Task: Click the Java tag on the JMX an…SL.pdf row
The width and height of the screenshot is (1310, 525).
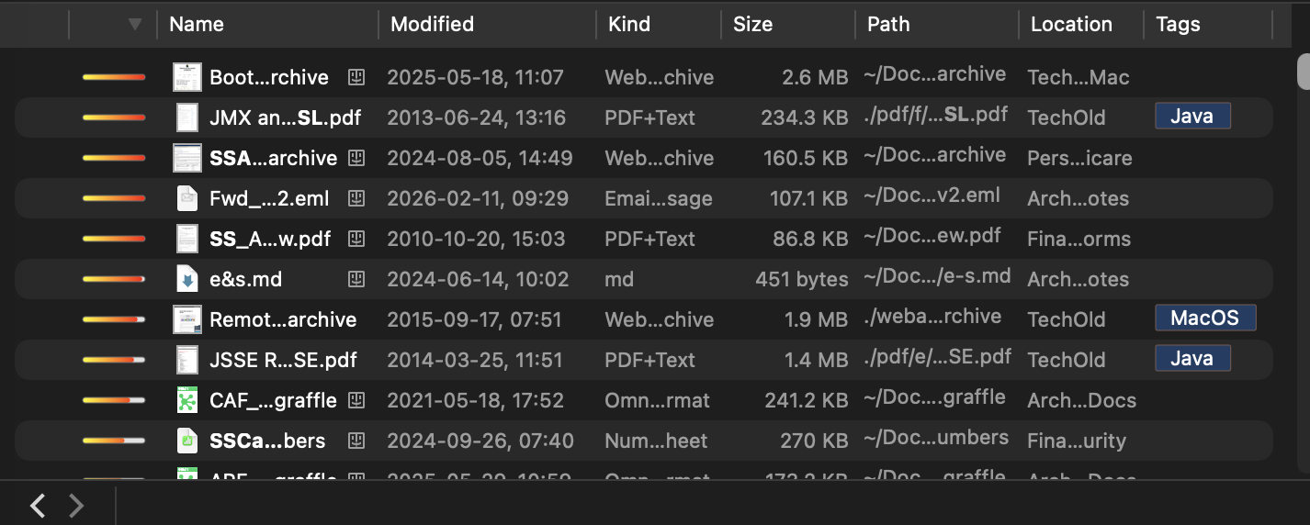Action: click(1191, 117)
